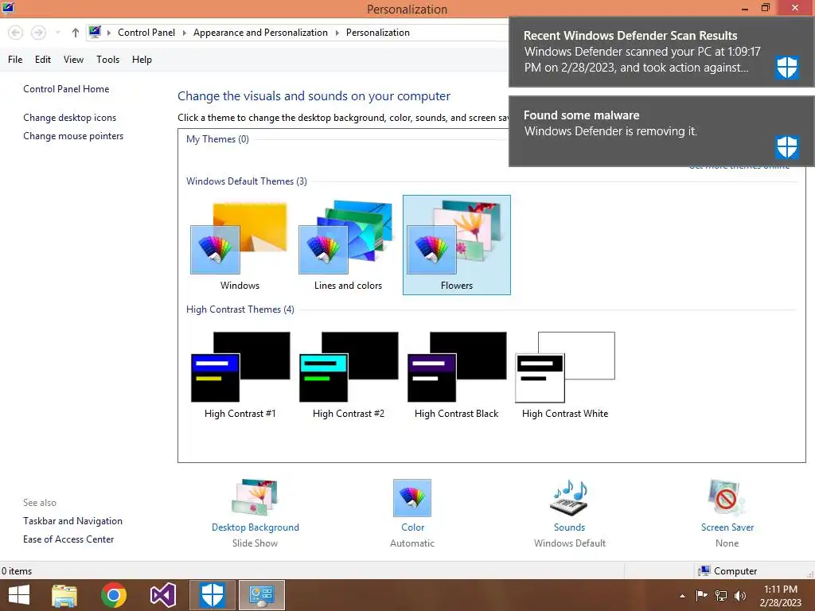Click the Color link text
Screen dimensions: 815x611
coord(413,527)
